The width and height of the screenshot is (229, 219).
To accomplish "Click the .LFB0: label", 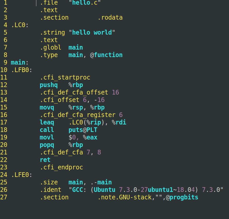I will tap(22, 70).
